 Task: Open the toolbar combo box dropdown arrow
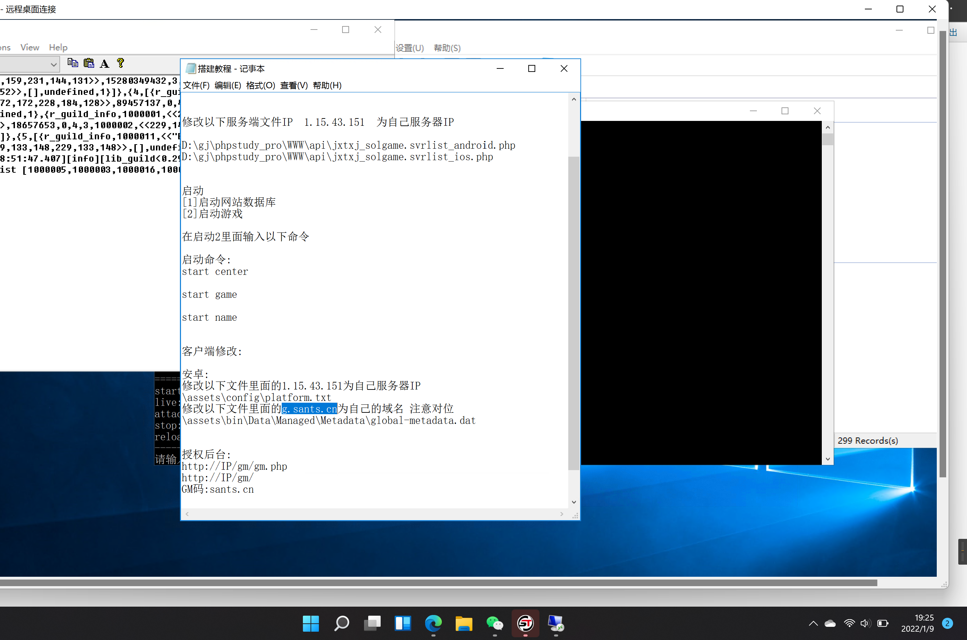(53, 65)
